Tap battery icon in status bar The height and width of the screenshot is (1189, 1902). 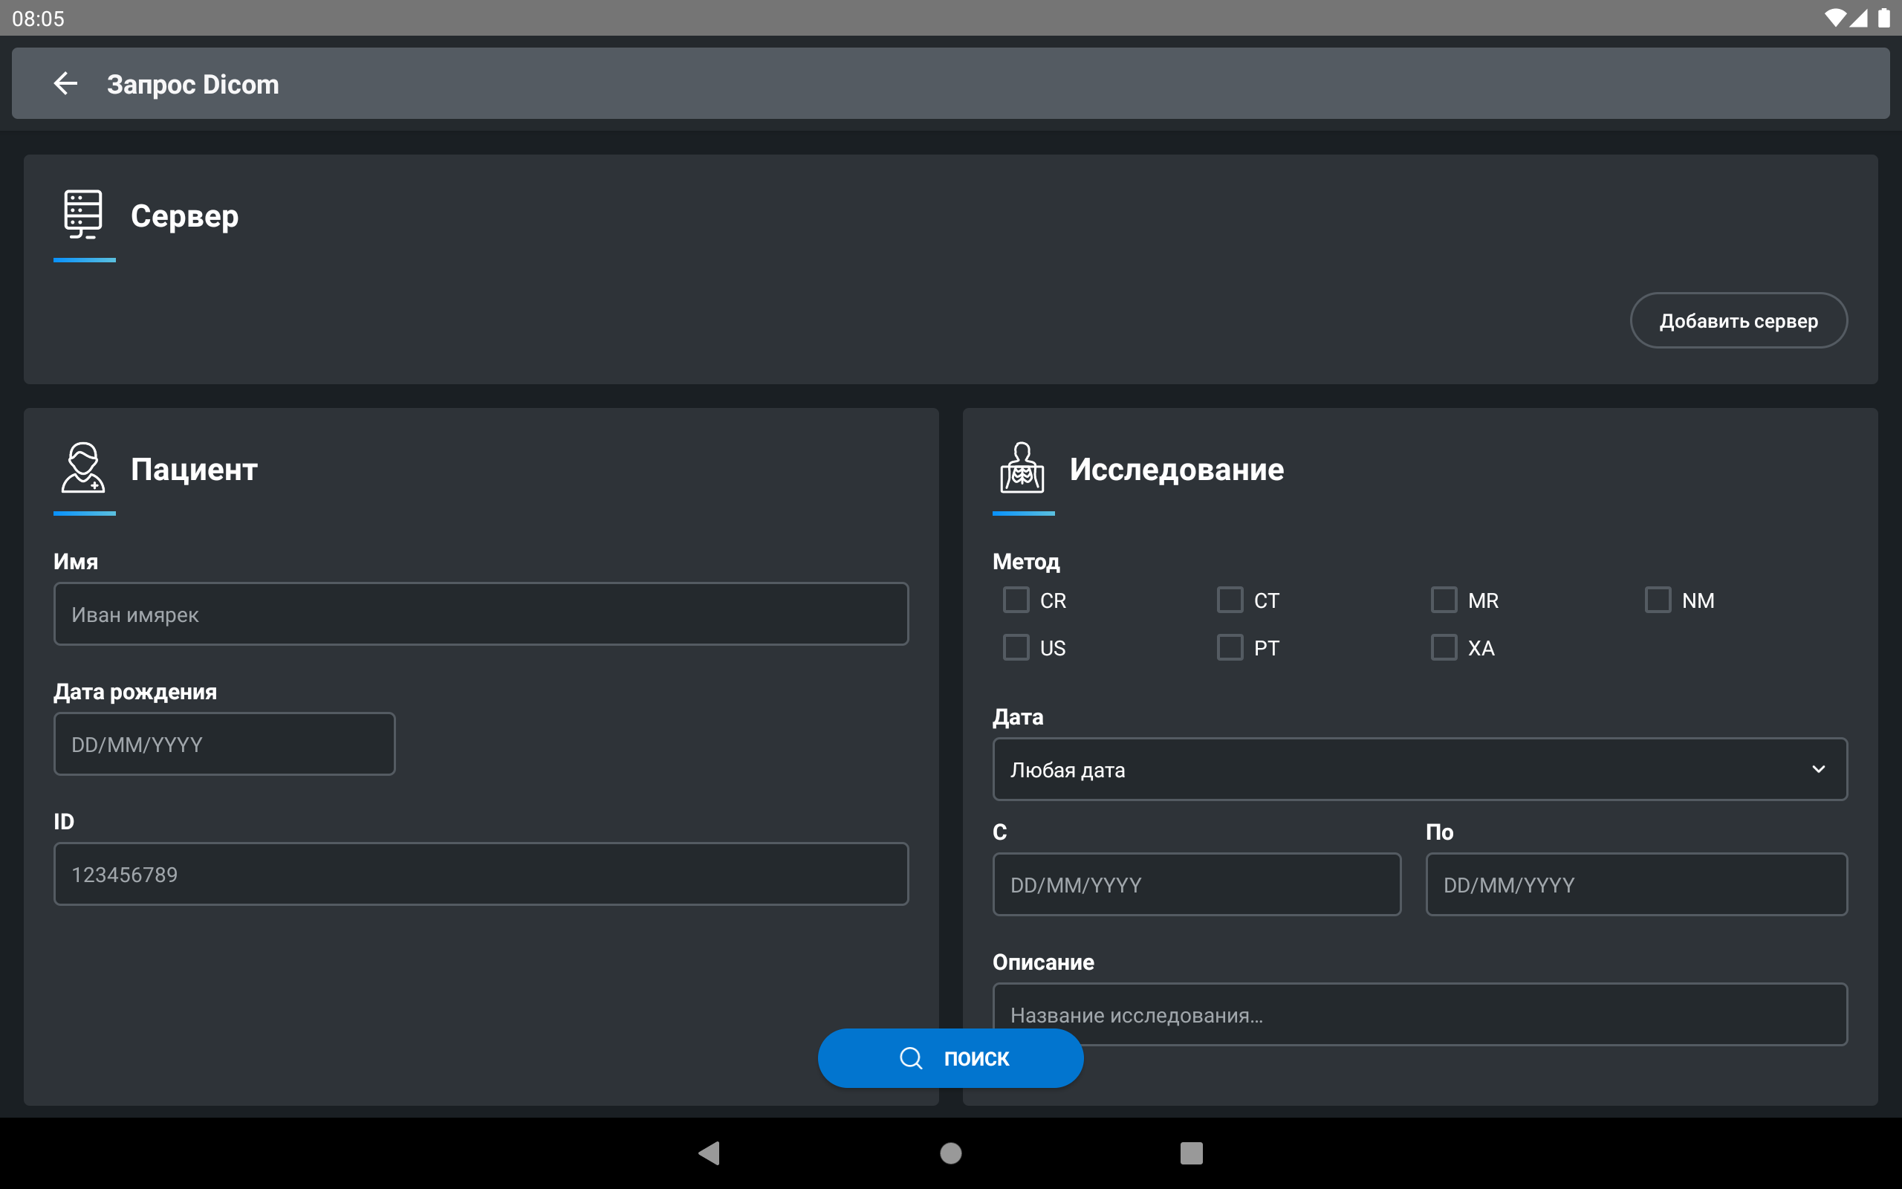coord(1884,17)
